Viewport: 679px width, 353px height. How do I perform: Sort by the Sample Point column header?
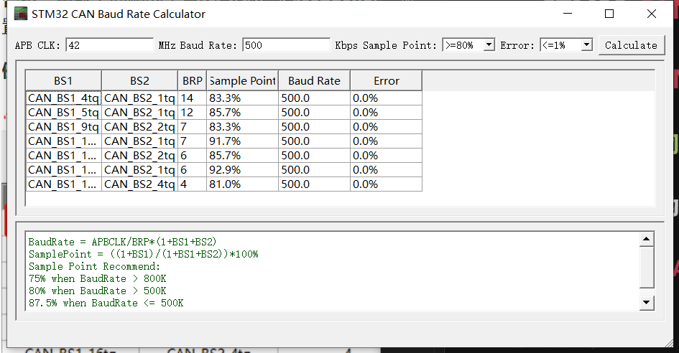pos(243,81)
